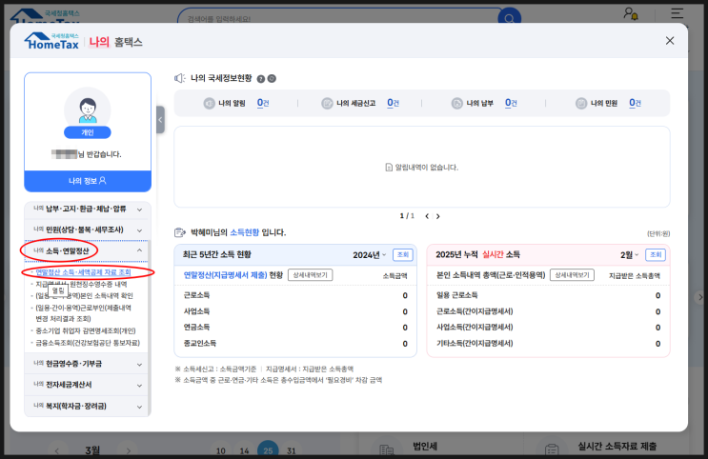
Task: Click the 나의 민원 icon
Action: [581, 104]
